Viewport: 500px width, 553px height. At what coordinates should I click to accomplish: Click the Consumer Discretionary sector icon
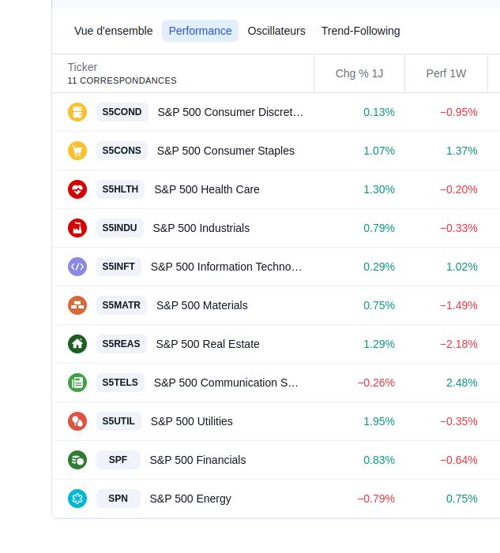tap(77, 112)
